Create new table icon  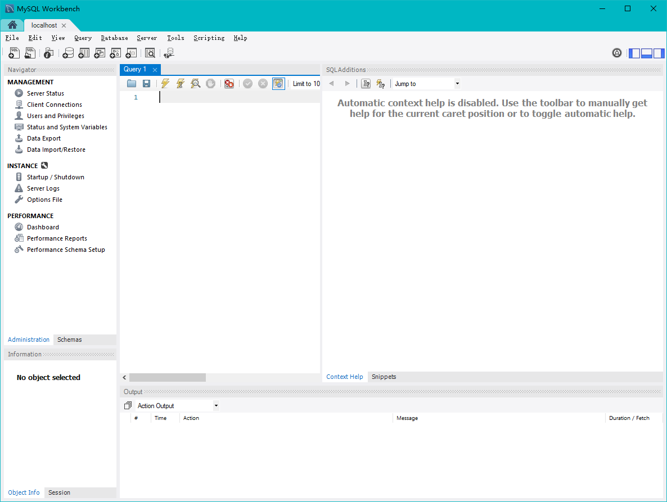coord(84,53)
